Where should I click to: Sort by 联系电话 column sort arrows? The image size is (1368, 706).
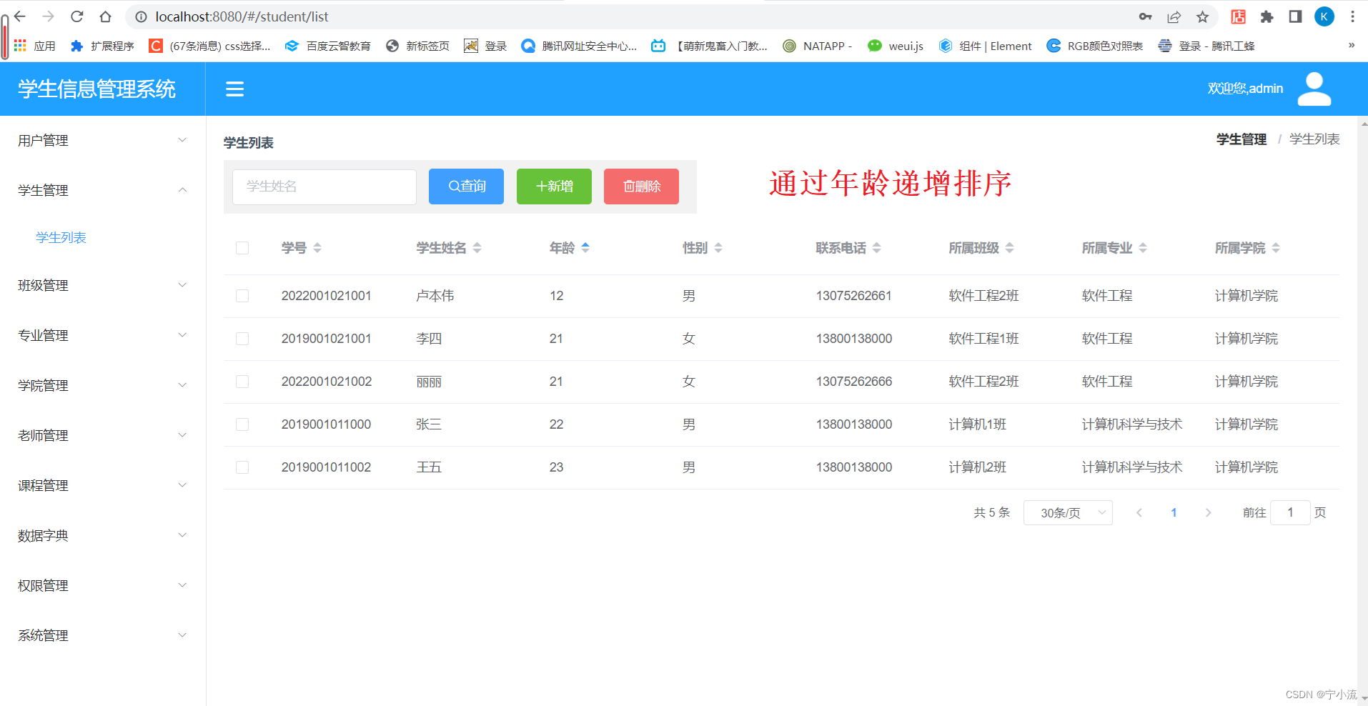coord(877,248)
